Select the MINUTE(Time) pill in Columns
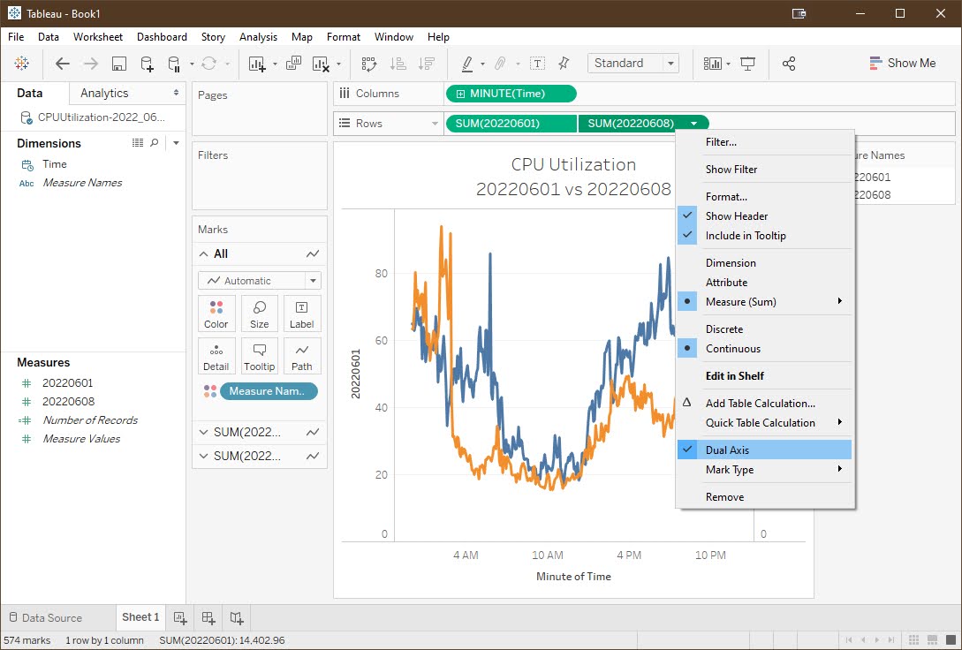The width and height of the screenshot is (962, 650). tap(511, 94)
